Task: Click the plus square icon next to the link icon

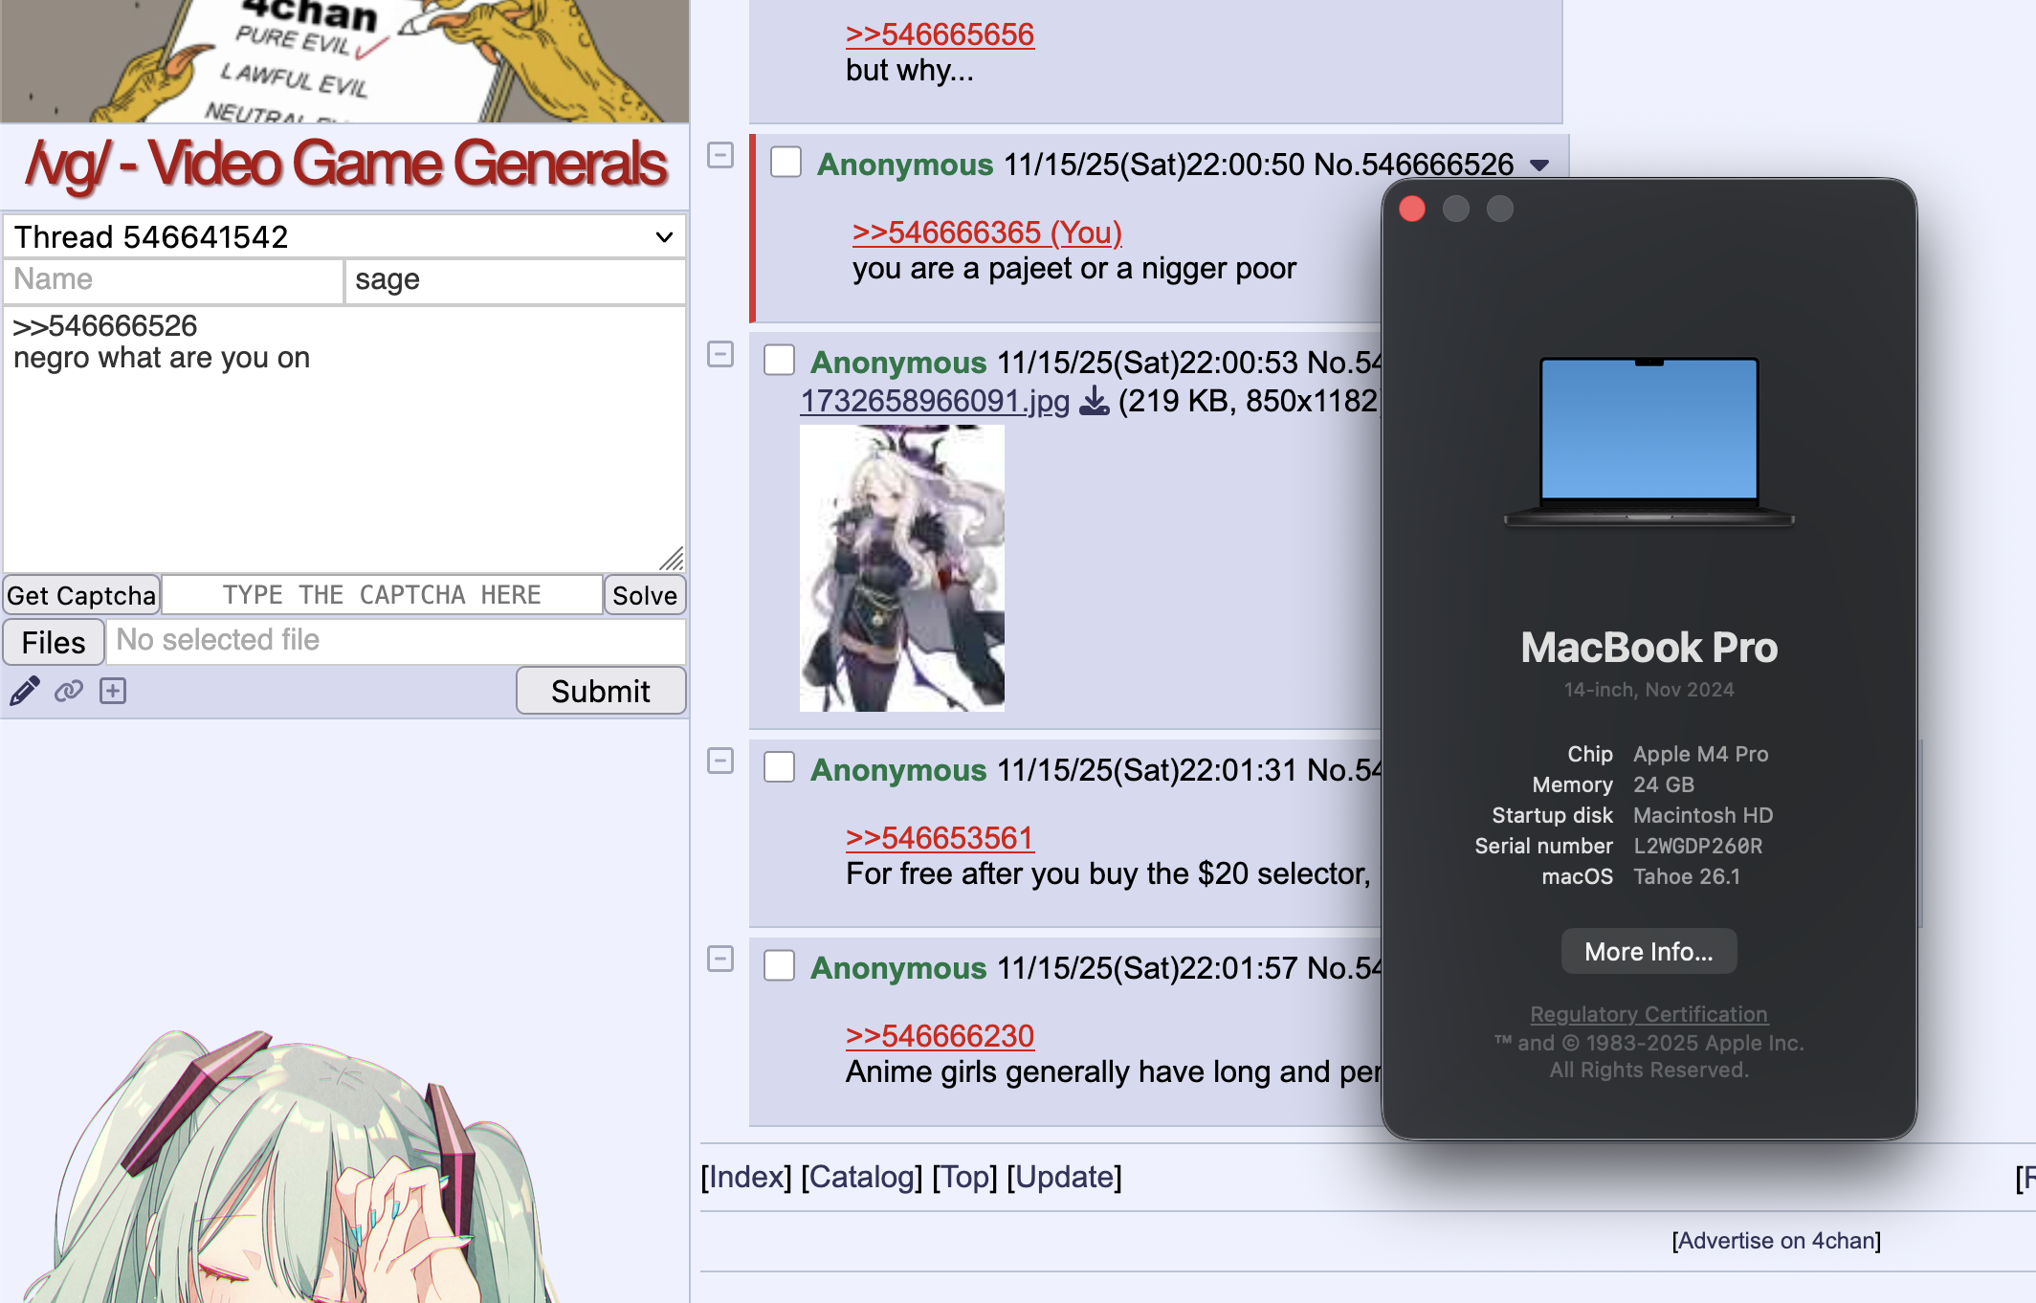Action: coord(113,691)
